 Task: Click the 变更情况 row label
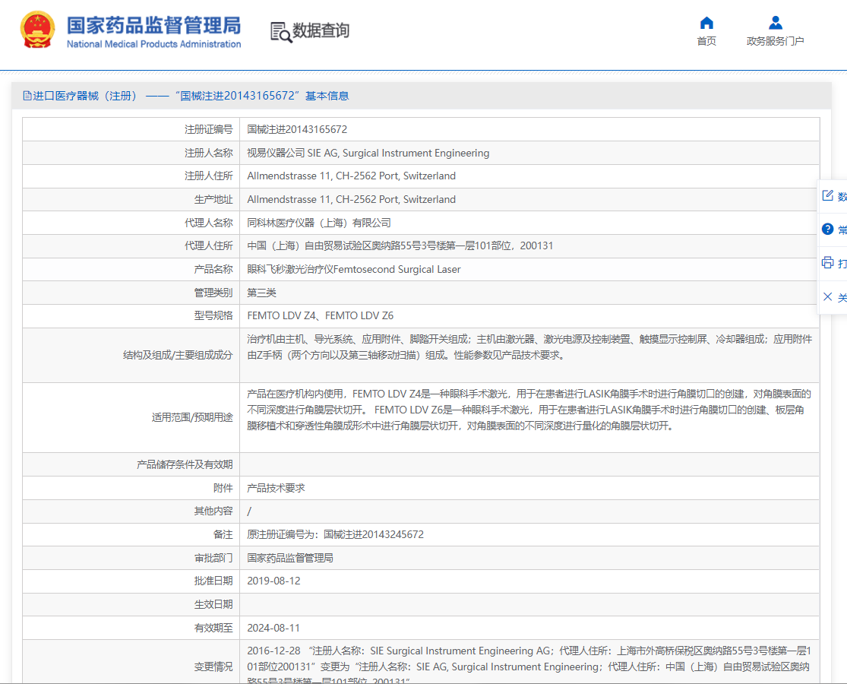tap(213, 667)
